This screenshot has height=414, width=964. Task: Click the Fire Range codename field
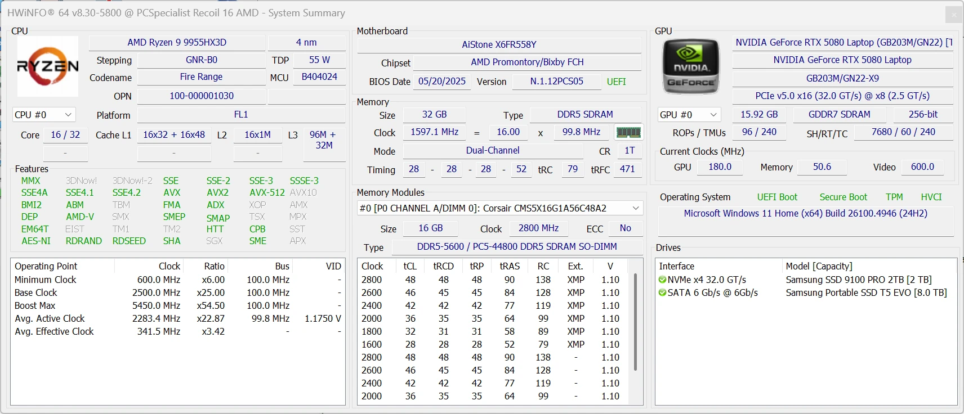pos(201,77)
